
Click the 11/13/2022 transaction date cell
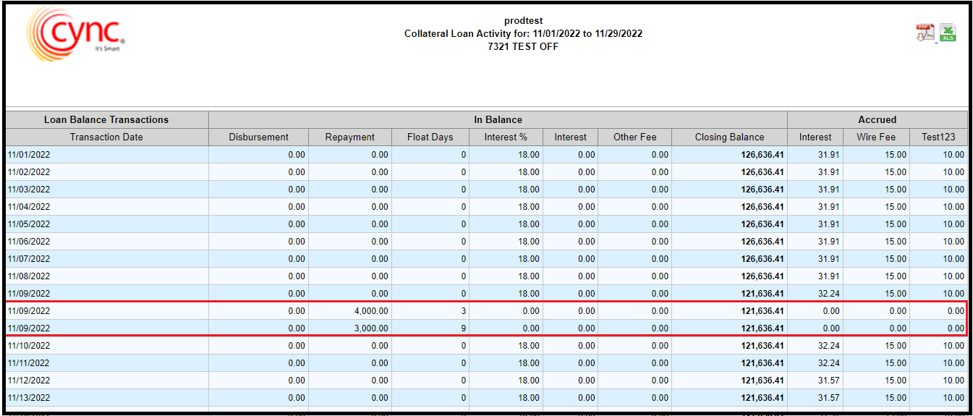point(29,398)
